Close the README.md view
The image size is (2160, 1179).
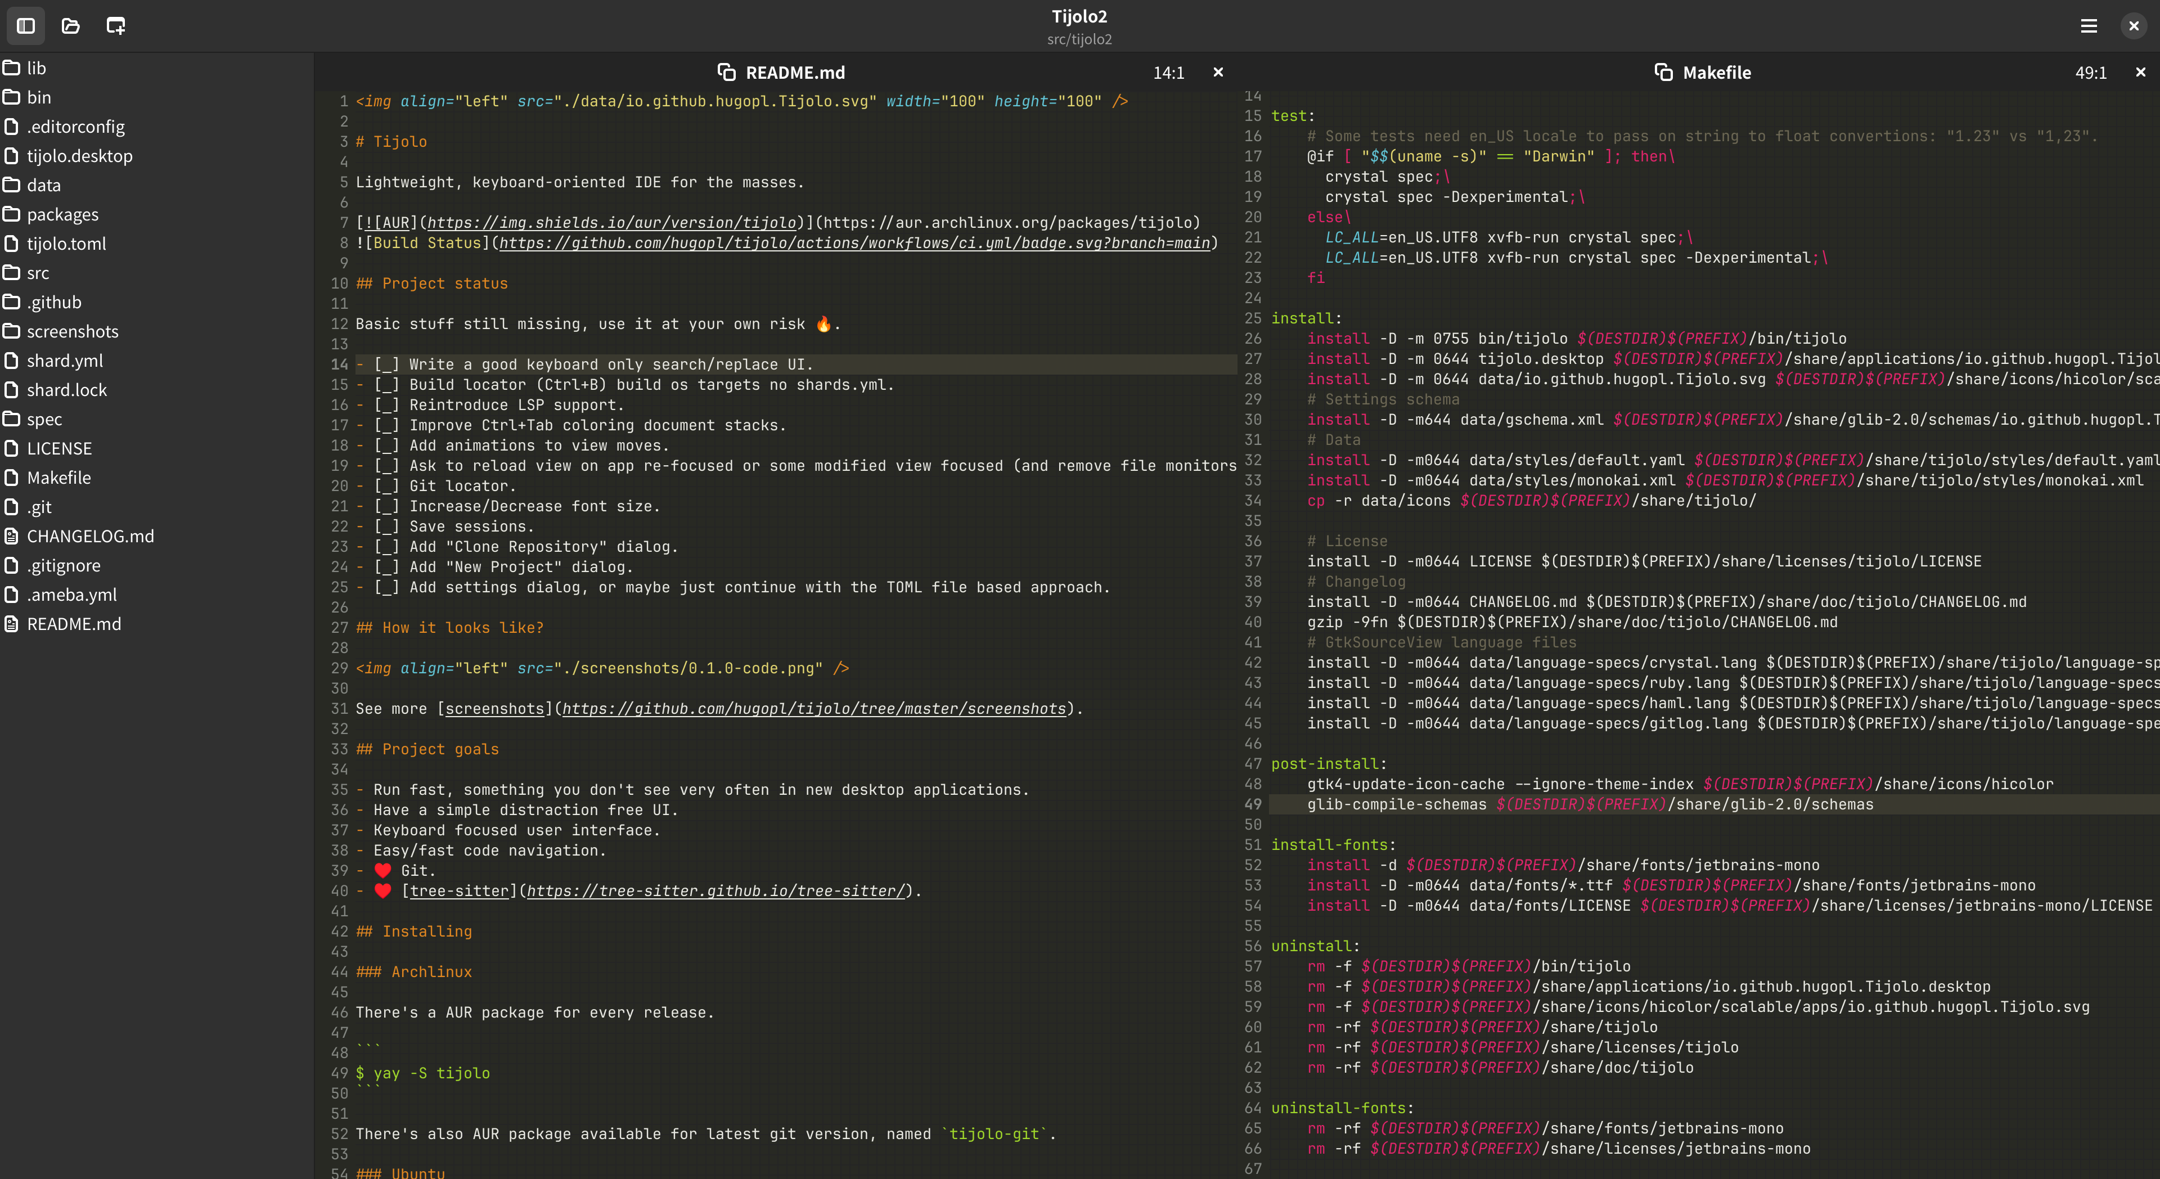pyautogui.click(x=1218, y=72)
